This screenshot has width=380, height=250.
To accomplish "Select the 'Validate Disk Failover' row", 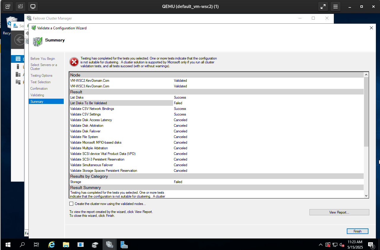I will tap(216, 131).
